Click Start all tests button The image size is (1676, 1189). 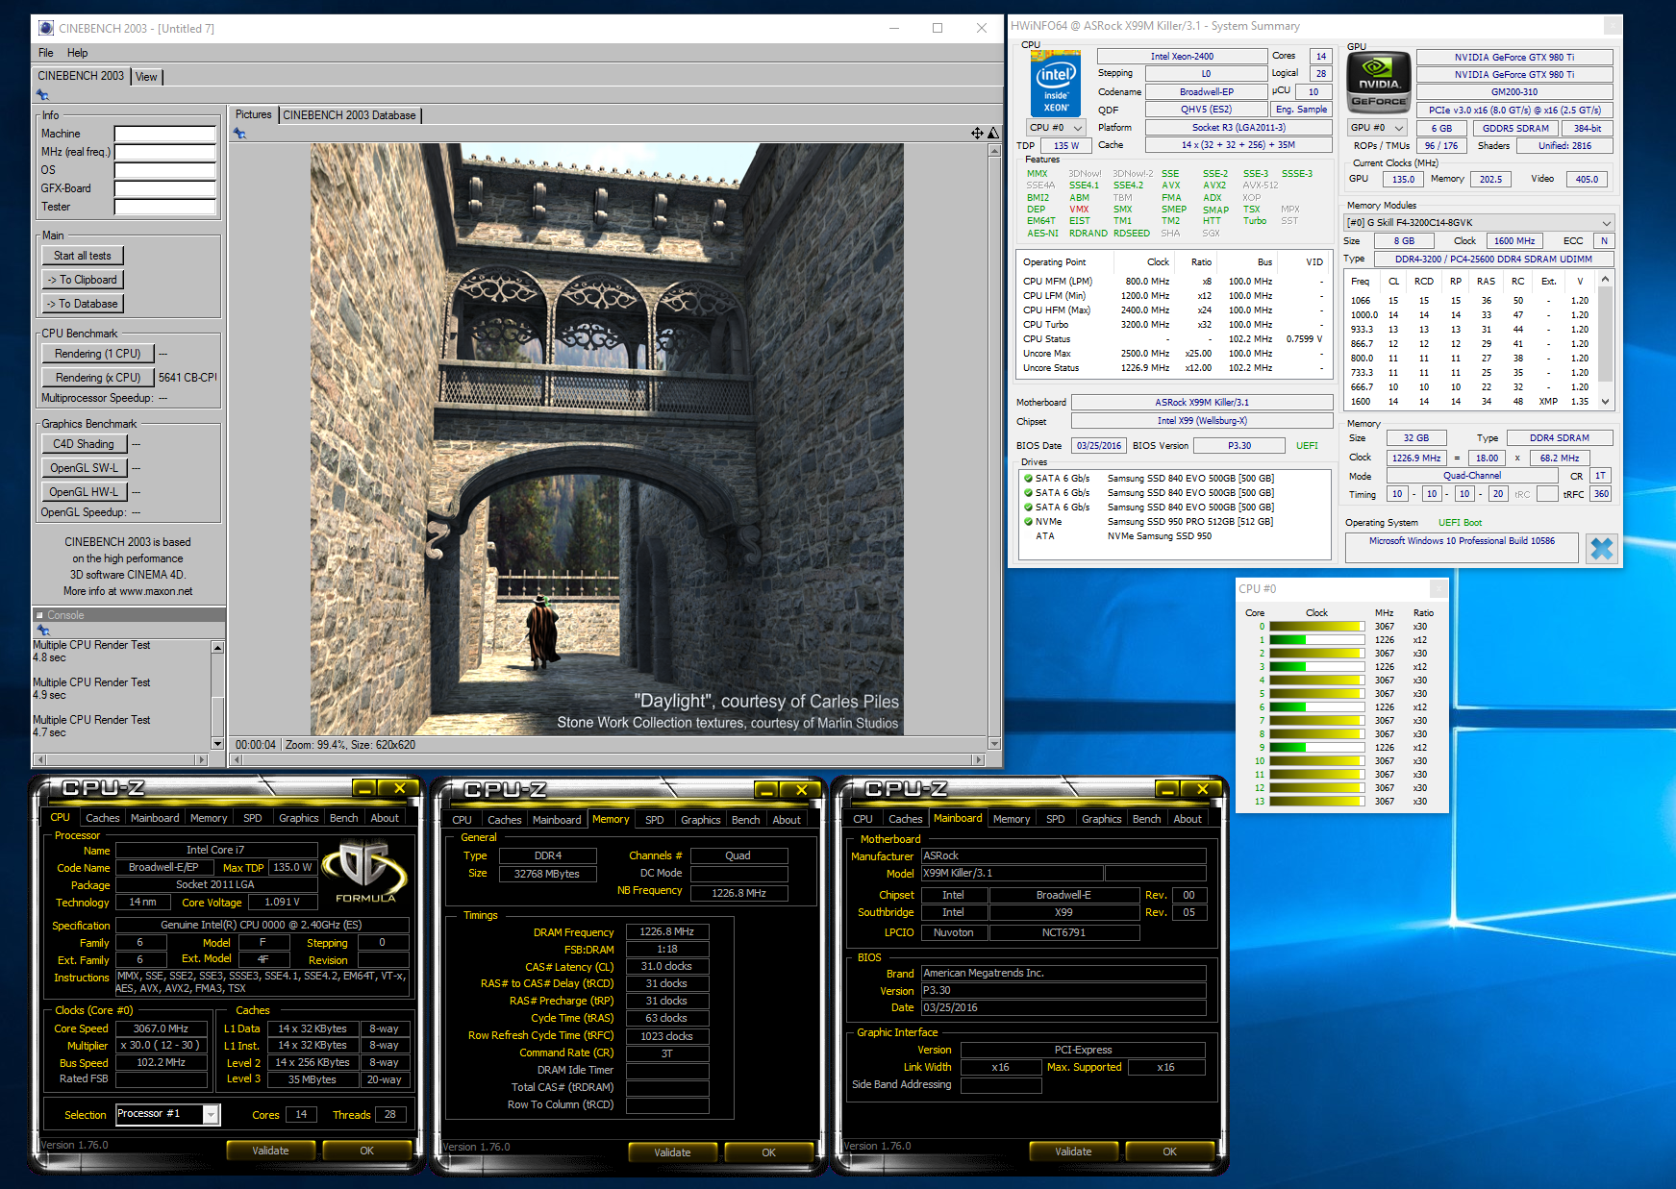click(x=83, y=256)
